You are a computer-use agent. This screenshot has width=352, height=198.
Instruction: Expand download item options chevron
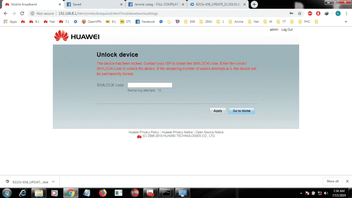pos(53,182)
